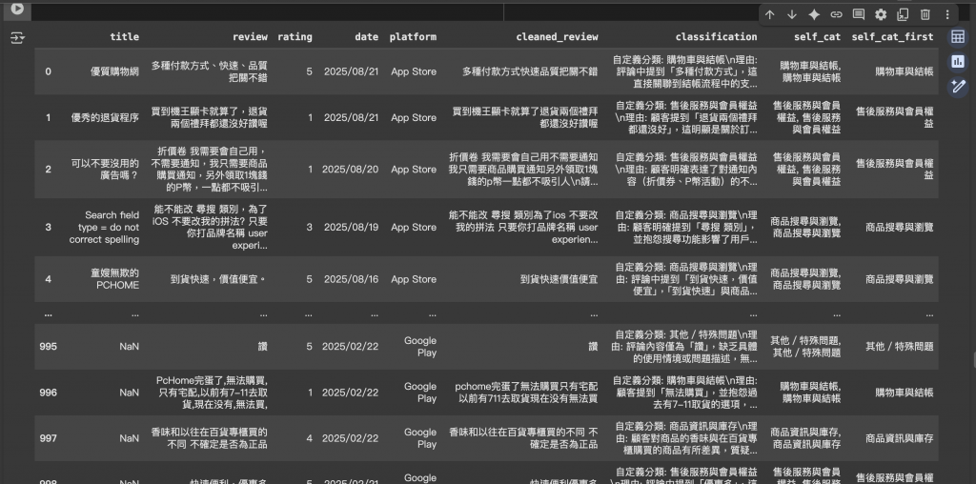Image resolution: width=976 pixels, height=484 pixels.
Task: Click self_cat_first '商品資訊與庫存'
Action: (900, 438)
